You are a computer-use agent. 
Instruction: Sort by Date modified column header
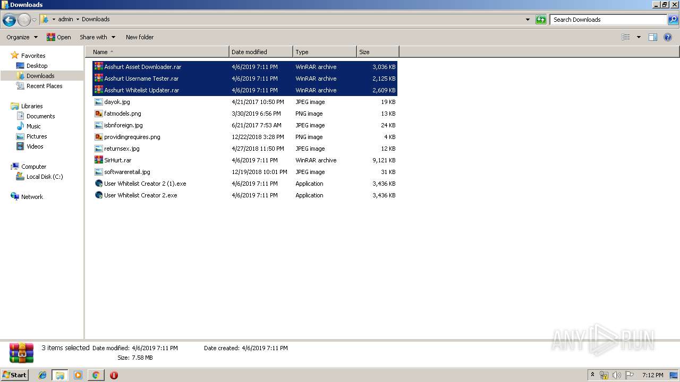click(x=261, y=52)
